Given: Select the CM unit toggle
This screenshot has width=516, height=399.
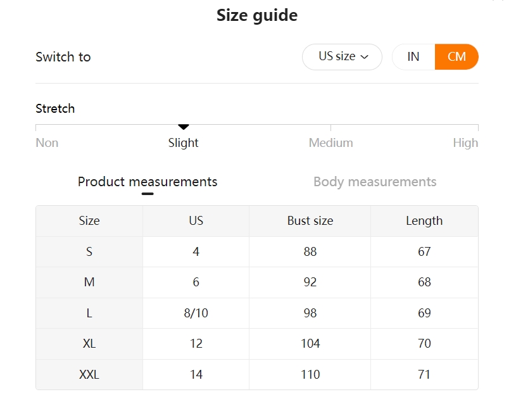Looking at the screenshot, I should coord(456,56).
